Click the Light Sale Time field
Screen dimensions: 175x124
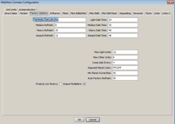click(x=123, y=20)
